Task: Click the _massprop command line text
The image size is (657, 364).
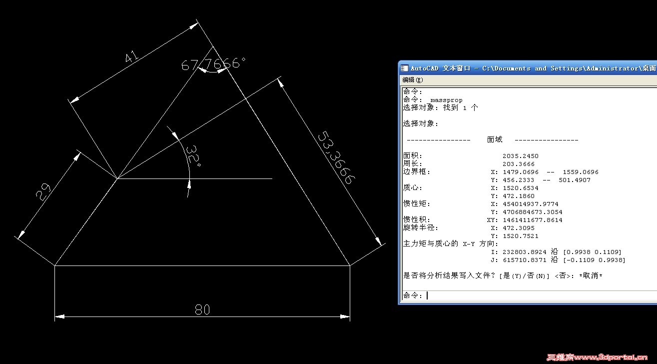Action: [x=446, y=100]
